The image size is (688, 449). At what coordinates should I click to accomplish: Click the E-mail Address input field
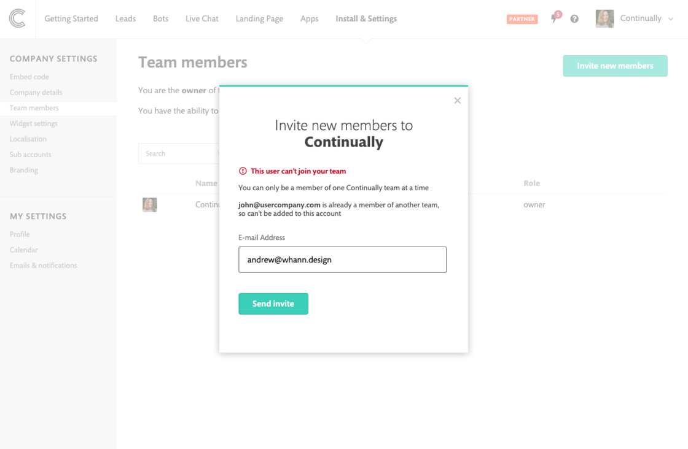pos(342,259)
